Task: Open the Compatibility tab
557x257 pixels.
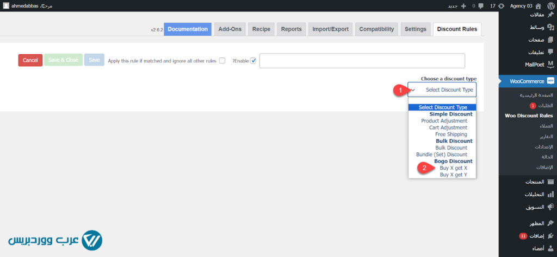Action: (x=376, y=29)
